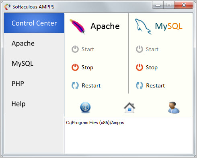Click MySQL Start power icon

pyautogui.click(x=140, y=49)
